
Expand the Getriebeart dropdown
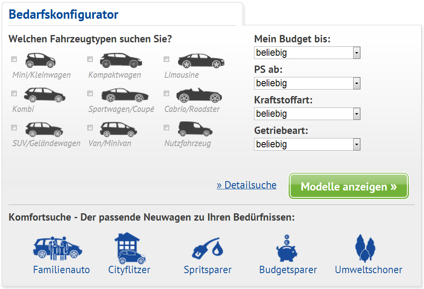tap(307, 144)
